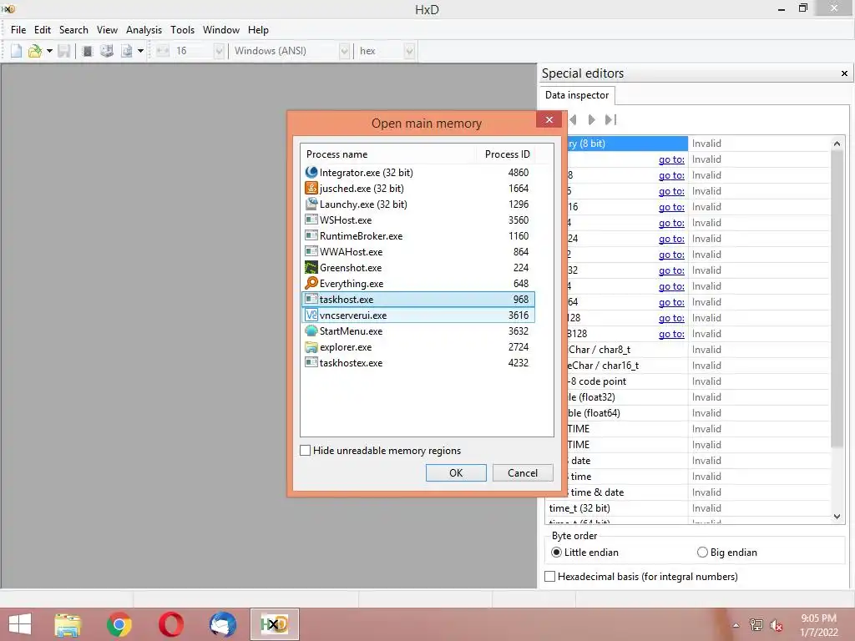Click the Open main memory chip icon
This screenshot has height=641, width=855.
(x=87, y=51)
